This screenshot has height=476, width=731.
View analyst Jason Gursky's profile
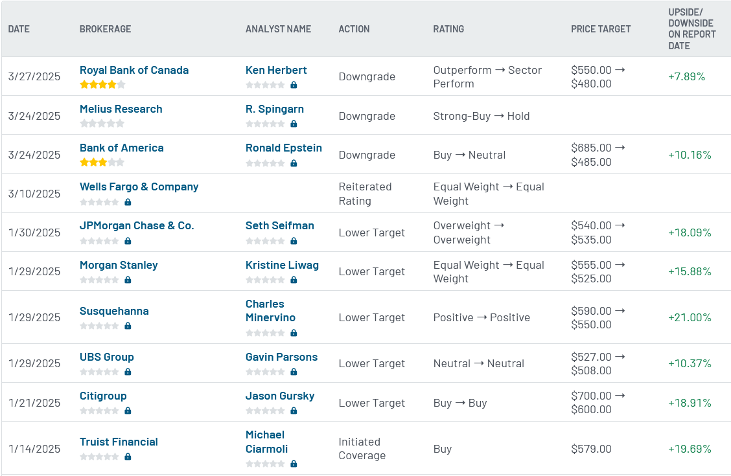[280, 396]
